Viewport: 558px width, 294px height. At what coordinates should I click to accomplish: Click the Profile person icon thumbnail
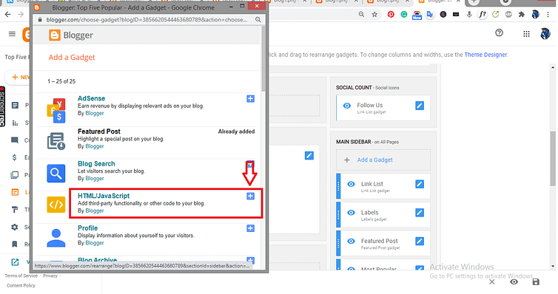(56, 238)
